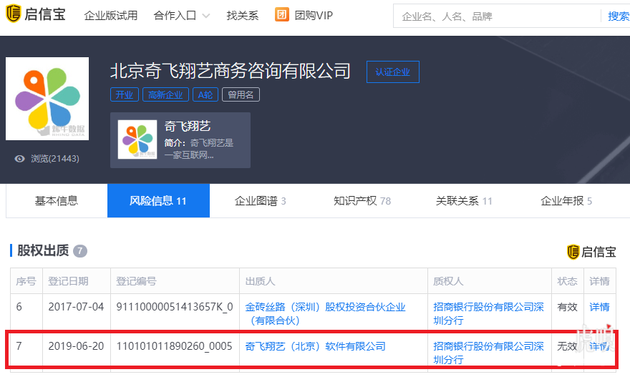The width and height of the screenshot is (630, 382).
Task: Open 详情 for the 2017-07-04 pledge row
Action: point(599,308)
